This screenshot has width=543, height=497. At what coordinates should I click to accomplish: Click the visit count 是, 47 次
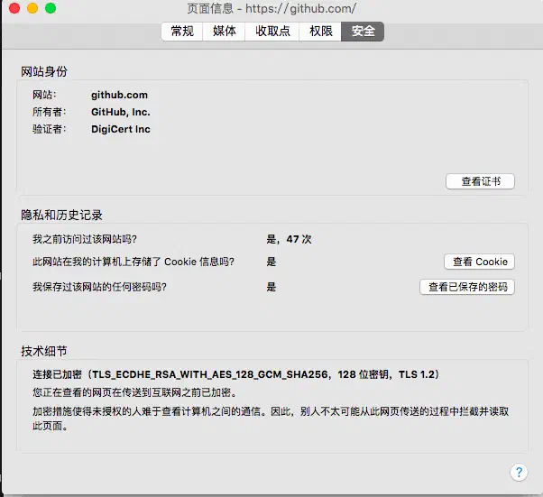click(289, 239)
